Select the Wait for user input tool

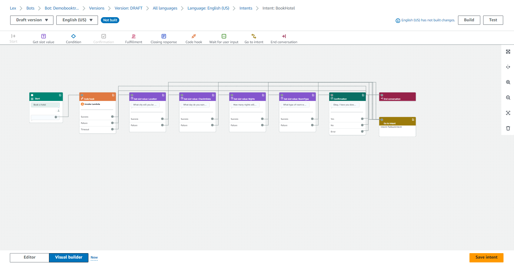(224, 39)
